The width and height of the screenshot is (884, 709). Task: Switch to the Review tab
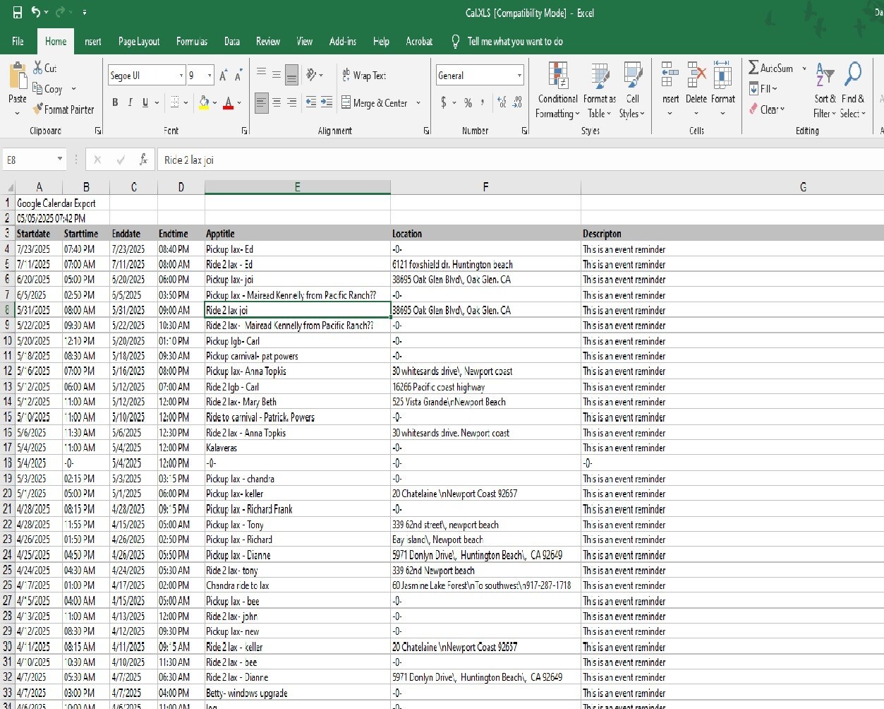(268, 42)
